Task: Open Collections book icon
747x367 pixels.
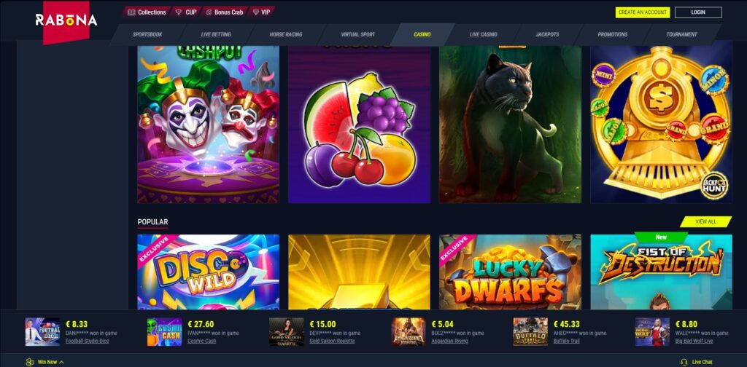Action: pos(131,12)
